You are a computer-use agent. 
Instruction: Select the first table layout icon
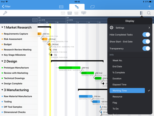(63, 13)
